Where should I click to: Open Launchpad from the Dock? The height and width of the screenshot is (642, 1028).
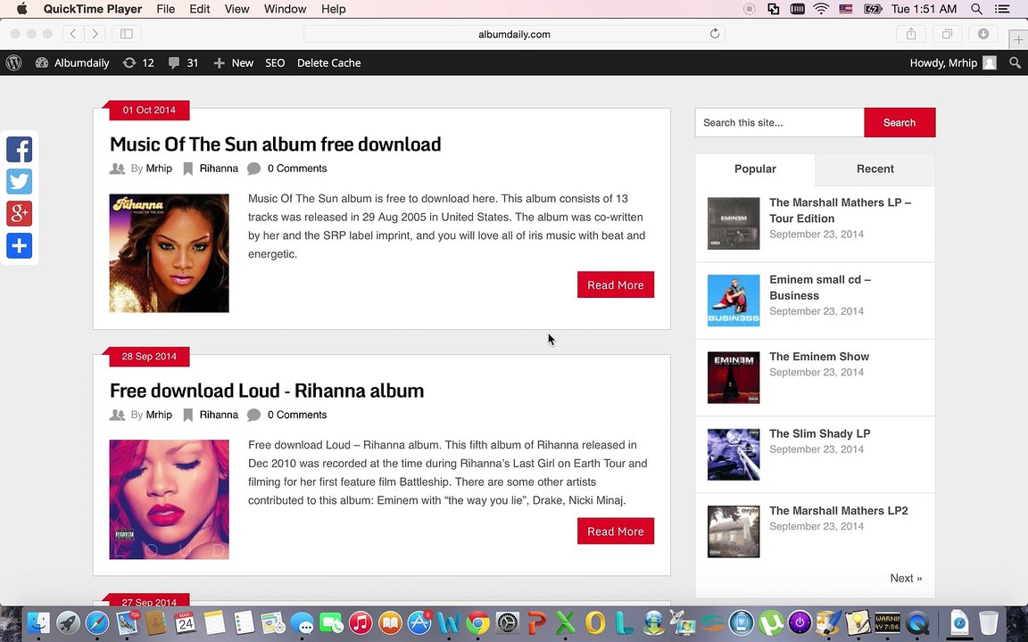pyautogui.click(x=68, y=623)
